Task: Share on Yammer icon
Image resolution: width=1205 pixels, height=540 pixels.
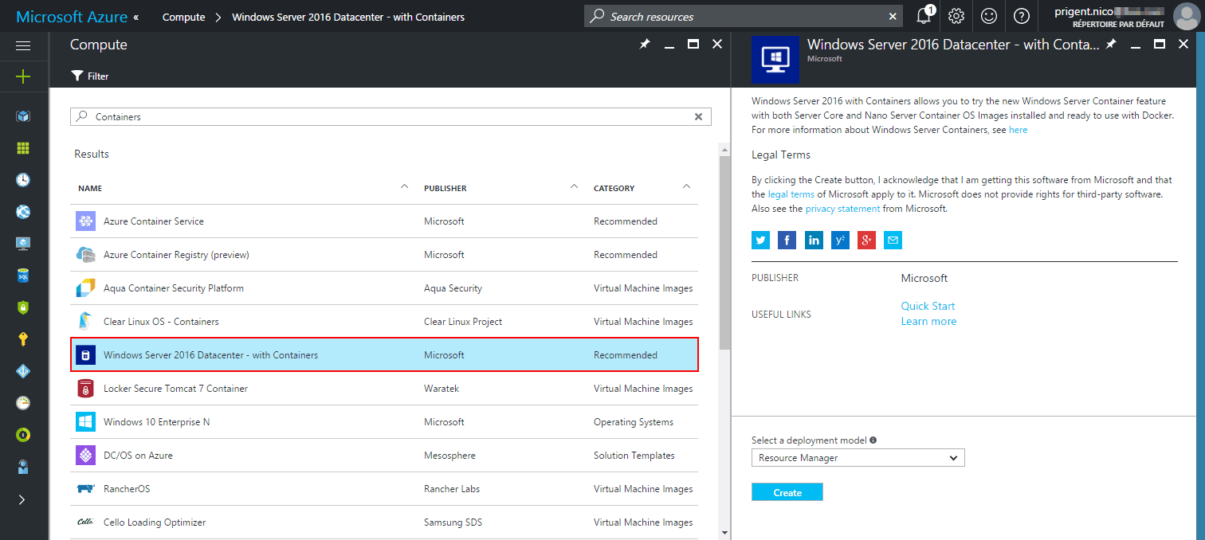Action: pos(840,240)
